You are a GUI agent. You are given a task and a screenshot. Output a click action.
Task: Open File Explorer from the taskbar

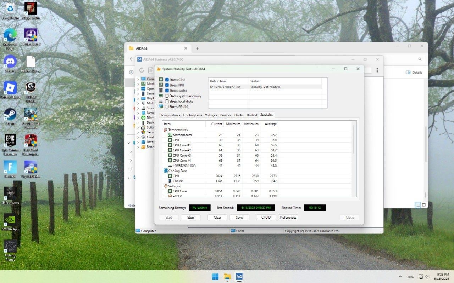point(227,276)
